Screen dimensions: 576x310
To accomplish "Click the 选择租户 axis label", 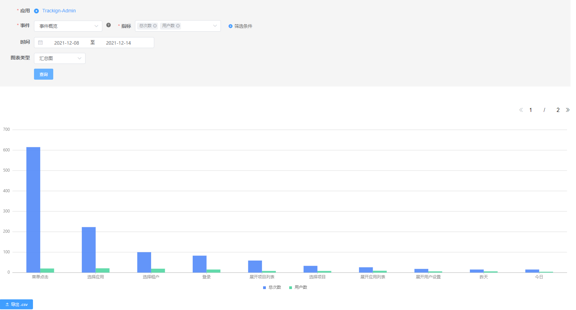I will [151, 277].
